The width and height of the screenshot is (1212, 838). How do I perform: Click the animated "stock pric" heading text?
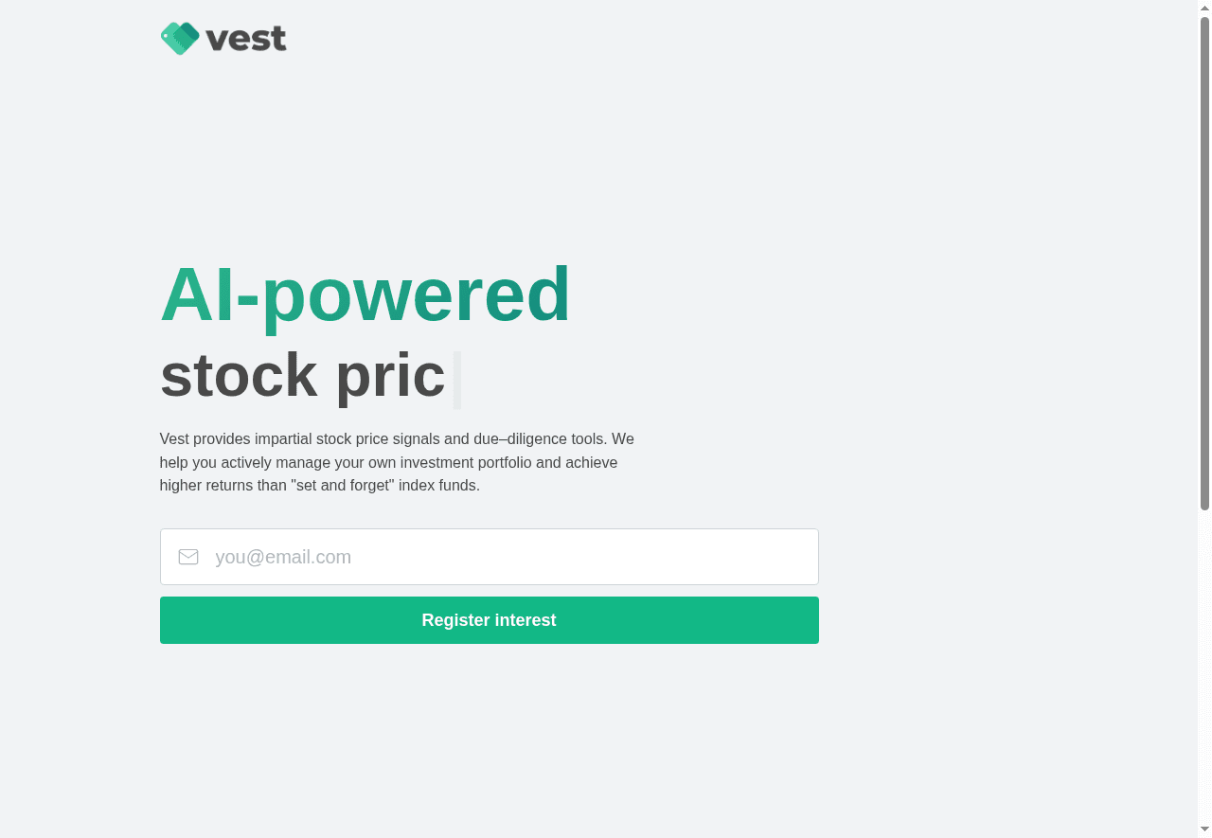pos(302,376)
